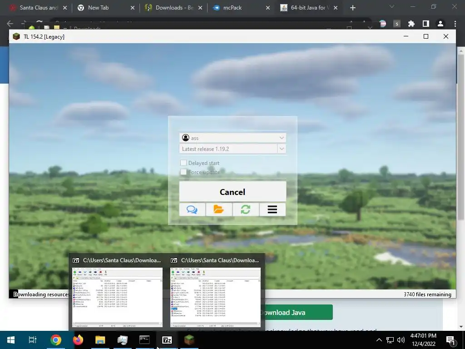The height and width of the screenshot is (349, 465).
Task: Enable the Force update checkbox
Action: 183,172
